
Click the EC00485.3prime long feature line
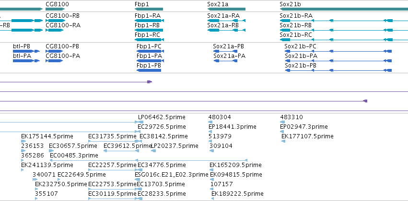click(149, 160)
